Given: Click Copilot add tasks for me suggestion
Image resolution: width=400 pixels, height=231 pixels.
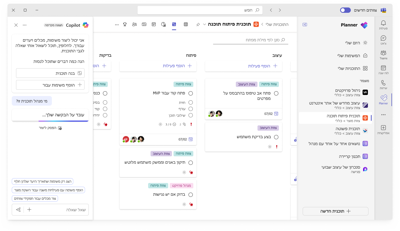Looking at the screenshot, I should tap(50, 85).
